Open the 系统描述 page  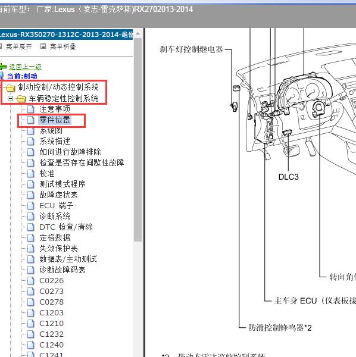point(55,141)
